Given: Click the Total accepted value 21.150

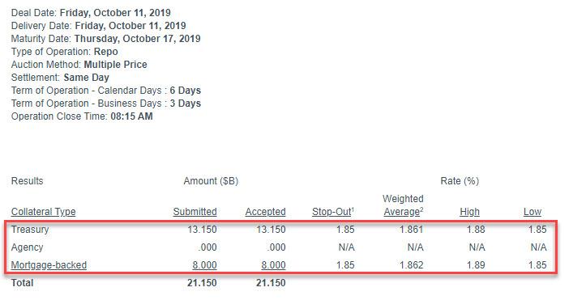Looking at the screenshot, I should click(271, 283).
